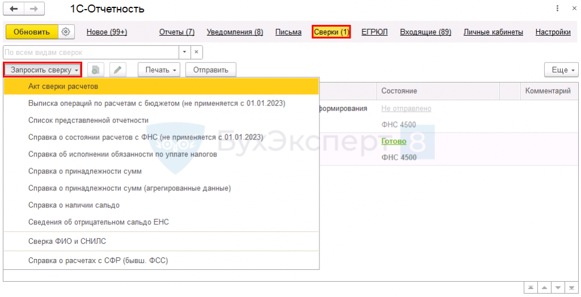Image resolution: width=581 pixels, height=297 pixels.
Task: Open the three-dot window menu
Action: point(557,8)
